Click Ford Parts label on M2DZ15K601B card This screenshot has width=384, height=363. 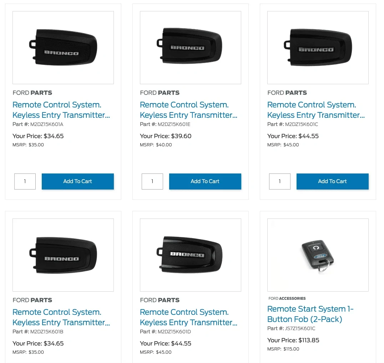coord(32,300)
